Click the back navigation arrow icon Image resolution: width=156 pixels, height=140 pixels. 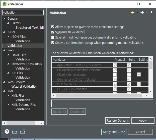(x=133, y=13)
